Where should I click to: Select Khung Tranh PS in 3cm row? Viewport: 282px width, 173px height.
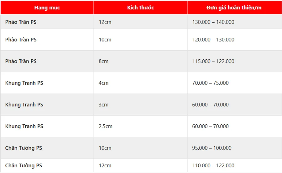pos(24,105)
